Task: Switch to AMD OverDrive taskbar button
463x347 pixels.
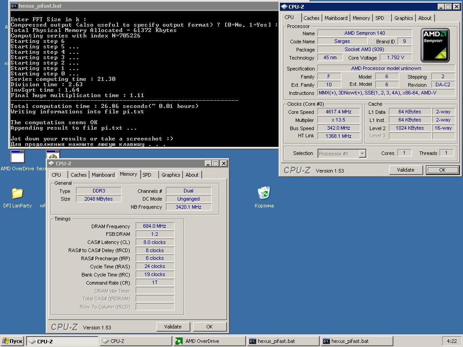Action: (x=209, y=341)
